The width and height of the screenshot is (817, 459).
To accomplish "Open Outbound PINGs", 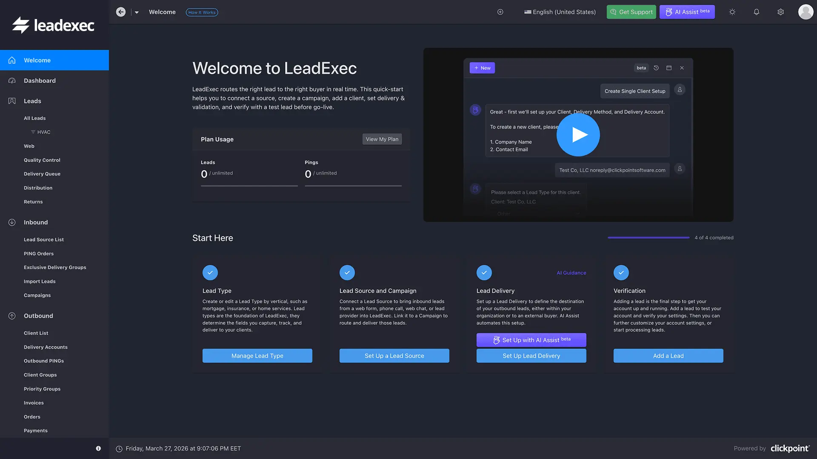I will (44, 361).
